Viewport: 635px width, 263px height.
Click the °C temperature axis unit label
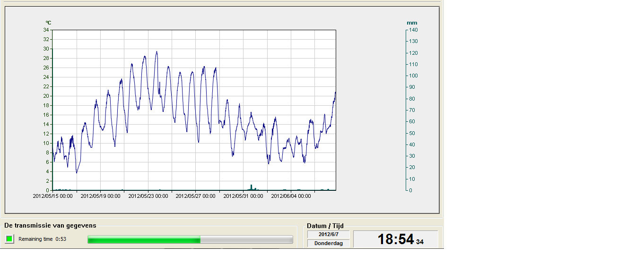[x=48, y=23]
